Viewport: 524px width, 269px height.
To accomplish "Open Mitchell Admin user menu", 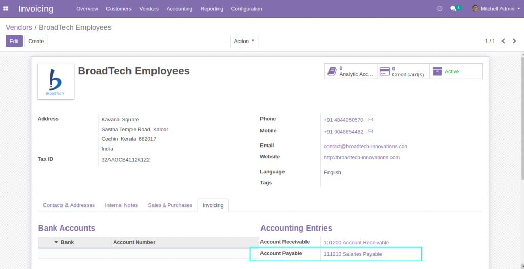I will click(x=496, y=9).
